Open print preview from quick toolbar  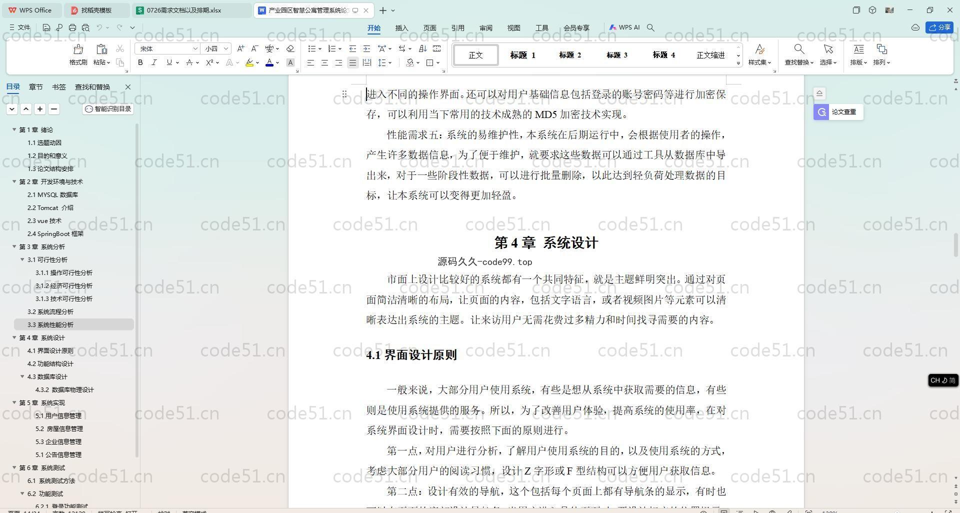[85, 27]
